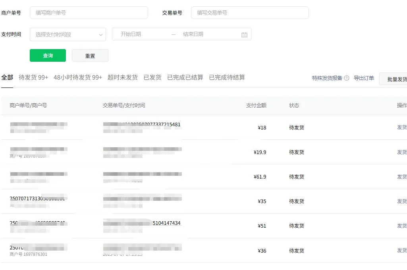407x270 pixels.
Task: Open the 已完成待结算 tab
Action: pyautogui.click(x=227, y=78)
